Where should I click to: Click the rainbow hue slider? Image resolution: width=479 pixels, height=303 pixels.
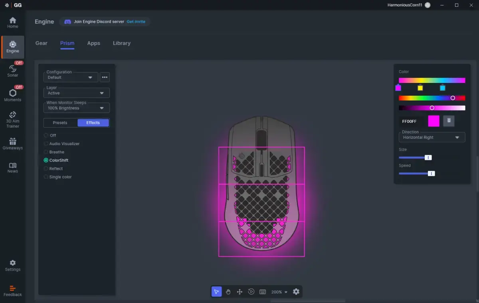pyautogui.click(x=432, y=98)
